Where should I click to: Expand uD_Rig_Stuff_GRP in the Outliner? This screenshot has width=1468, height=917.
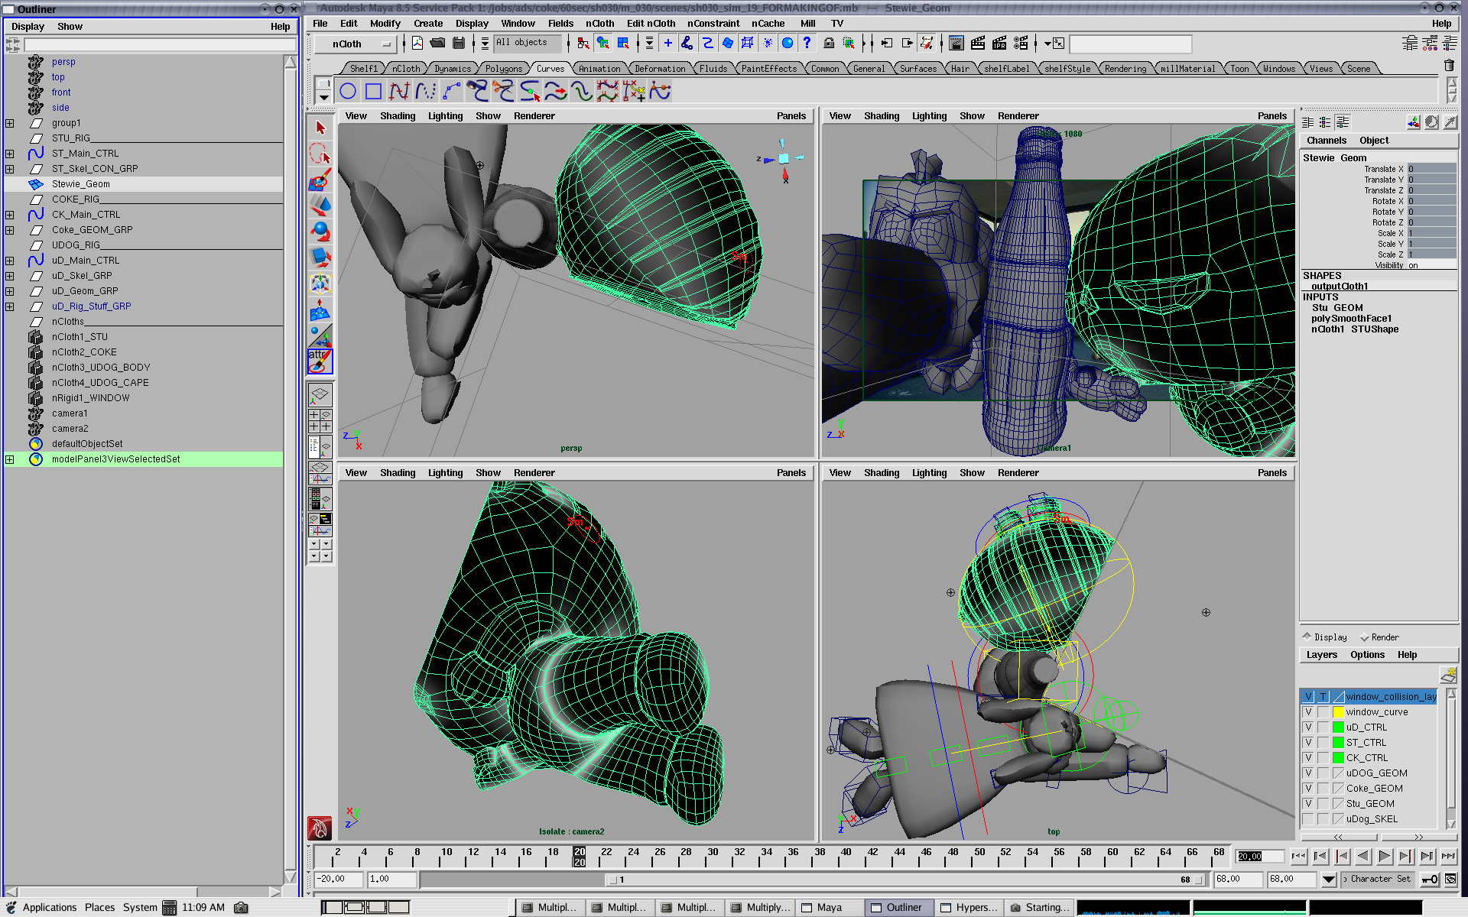pyautogui.click(x=9, y=306)
